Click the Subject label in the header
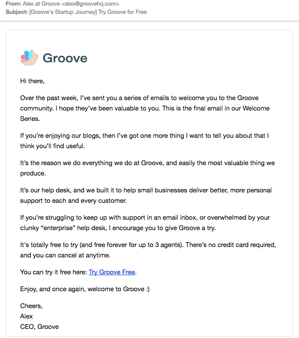This screenshot has width=299, height=338. click(x=16, y=12)
